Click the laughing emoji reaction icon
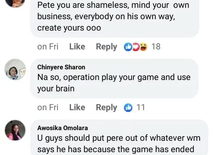The image size is (213, 155). click(x=143, y=47)
